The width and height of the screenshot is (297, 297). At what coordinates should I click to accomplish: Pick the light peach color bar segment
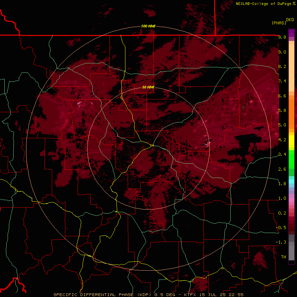coord(291,68)
